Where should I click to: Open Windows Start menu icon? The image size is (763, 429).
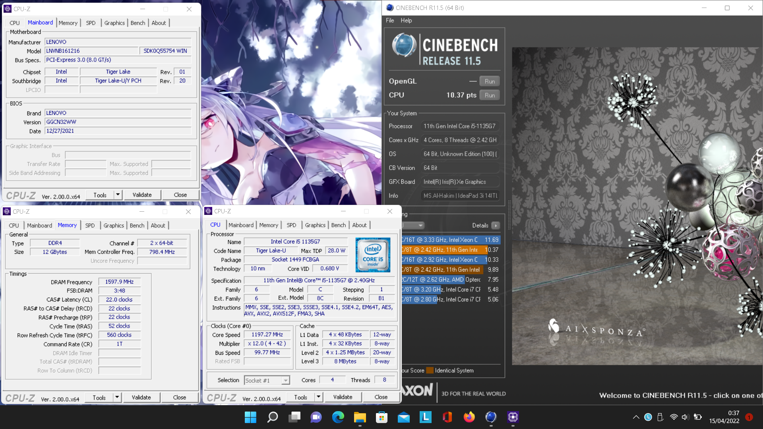(250, 417)
